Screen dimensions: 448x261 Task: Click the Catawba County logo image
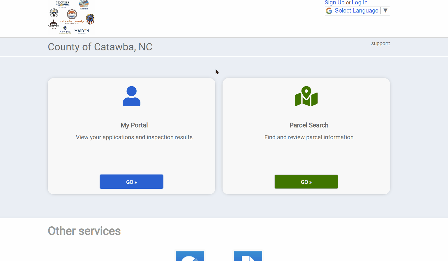(x=72, y=16)
